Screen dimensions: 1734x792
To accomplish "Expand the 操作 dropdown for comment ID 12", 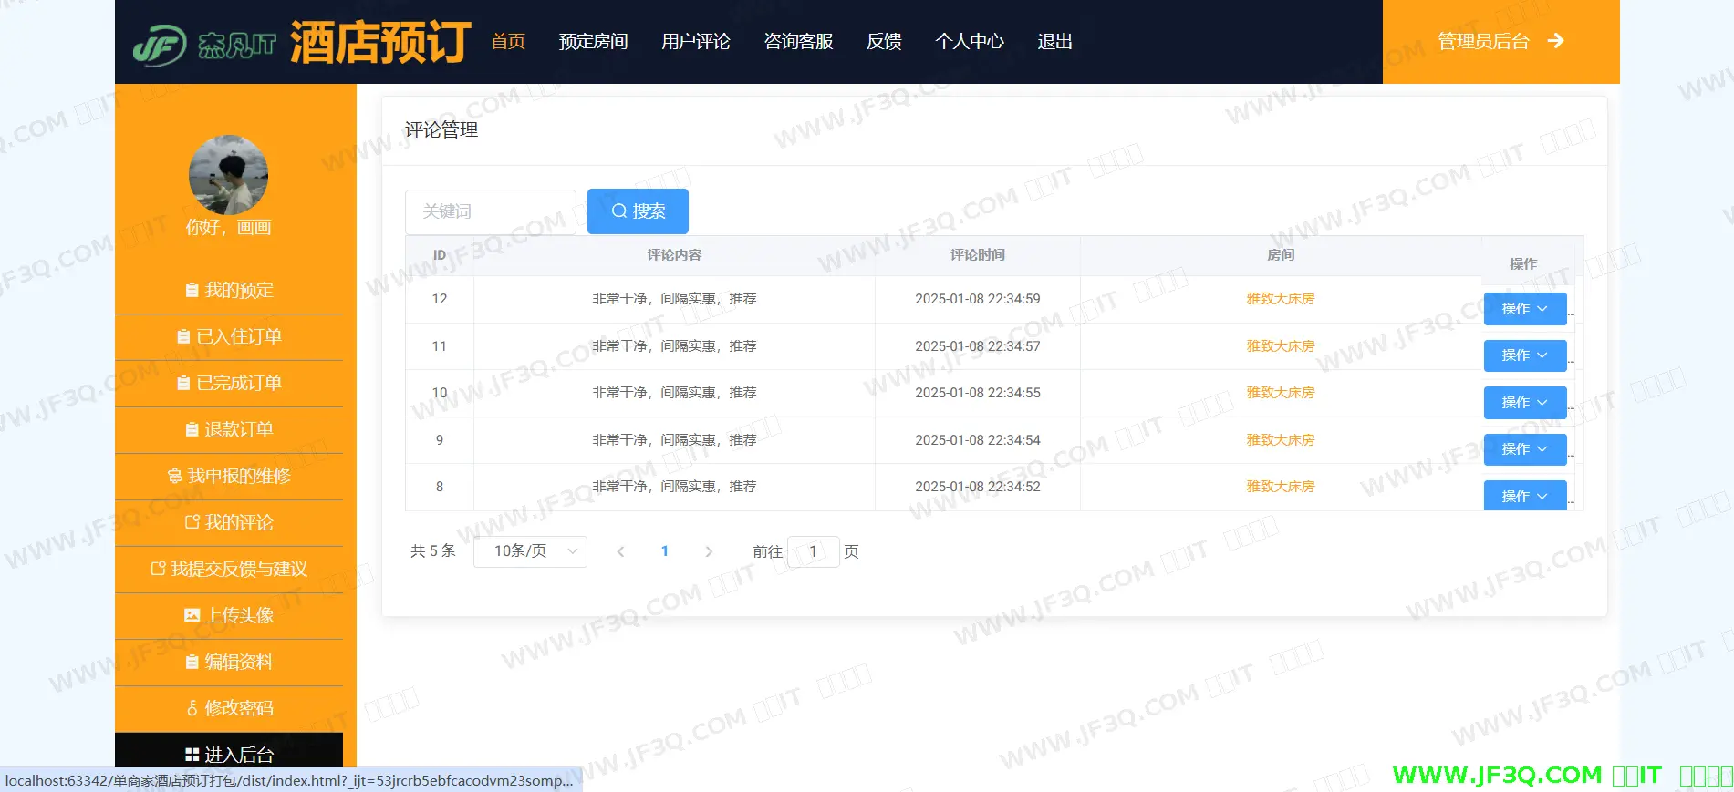I will [x=1524, y=309].
